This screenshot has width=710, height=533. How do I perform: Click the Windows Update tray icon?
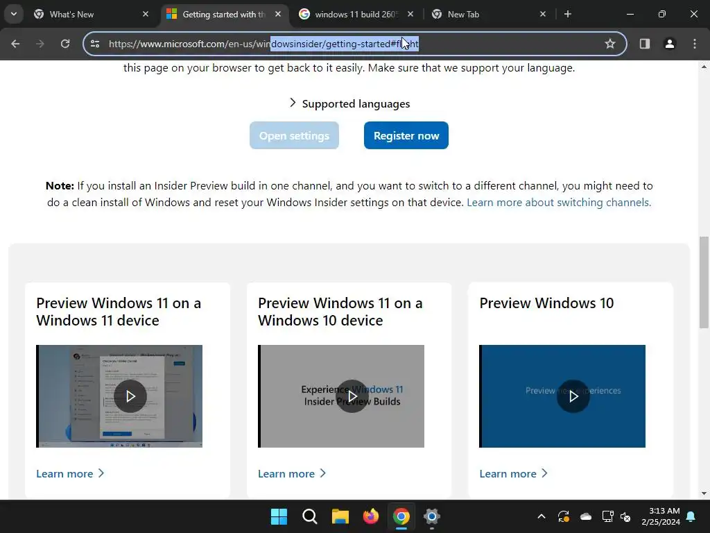tap(564, 516)
